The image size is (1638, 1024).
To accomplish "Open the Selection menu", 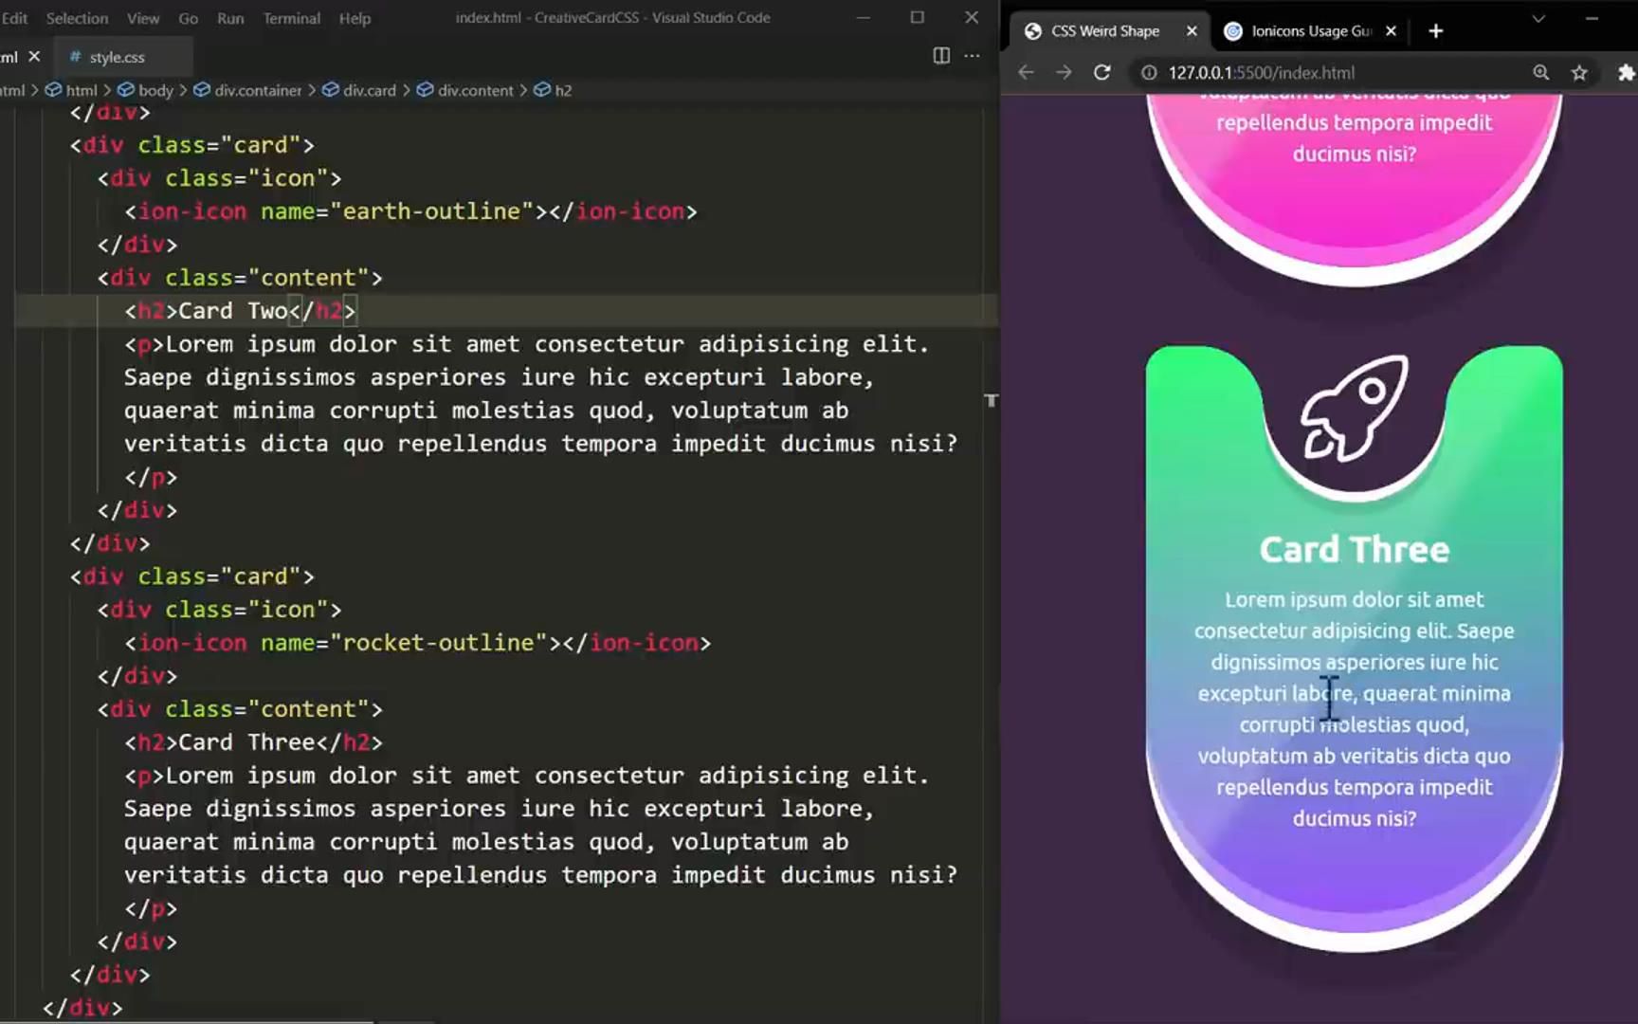I will tap(77, 18).
